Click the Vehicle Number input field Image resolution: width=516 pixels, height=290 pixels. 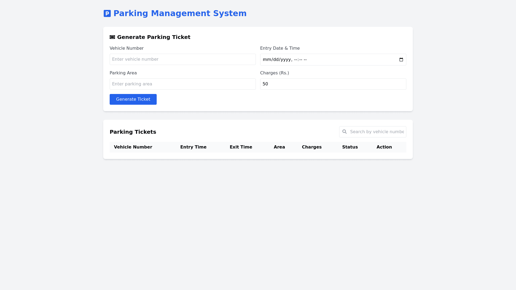tap(182, 59)
